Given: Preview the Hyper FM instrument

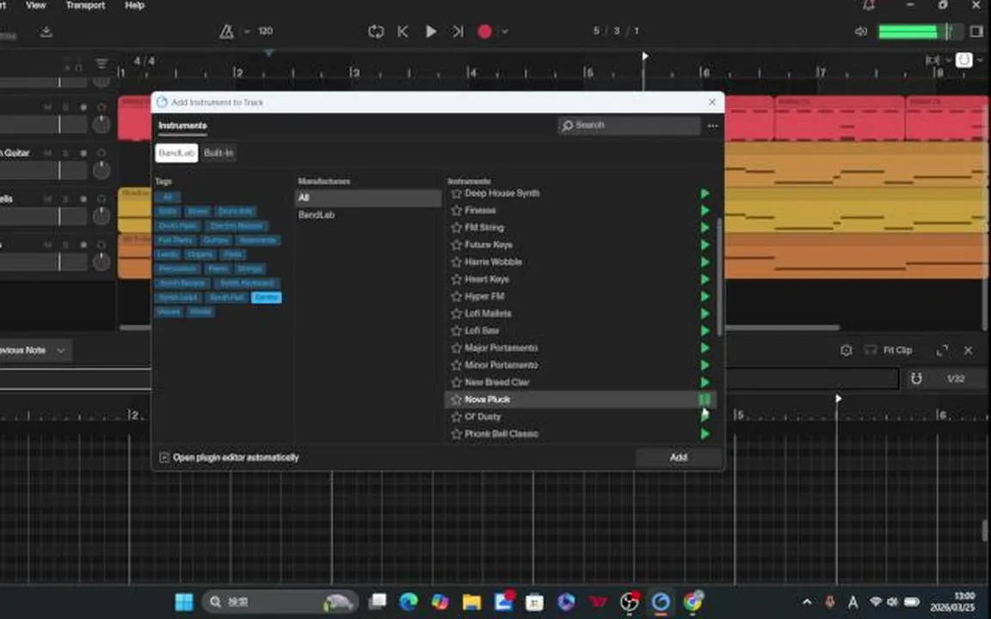Looking at the screenshot, I should coord(705,297).
